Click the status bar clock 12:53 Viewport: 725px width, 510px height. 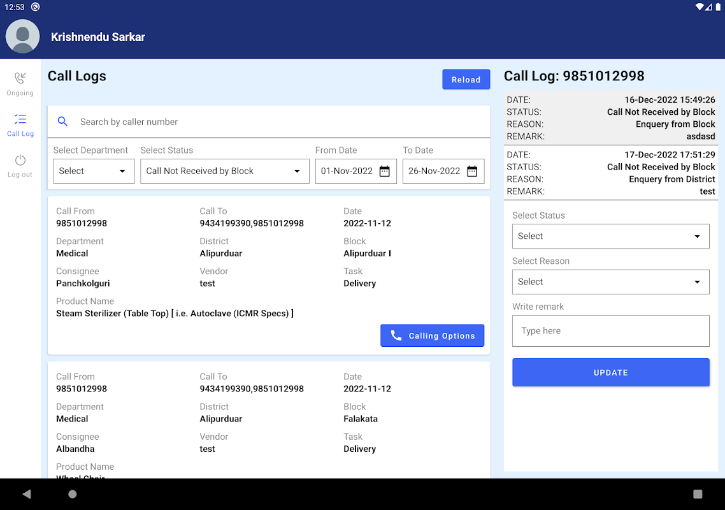click(x=14, y=7)
